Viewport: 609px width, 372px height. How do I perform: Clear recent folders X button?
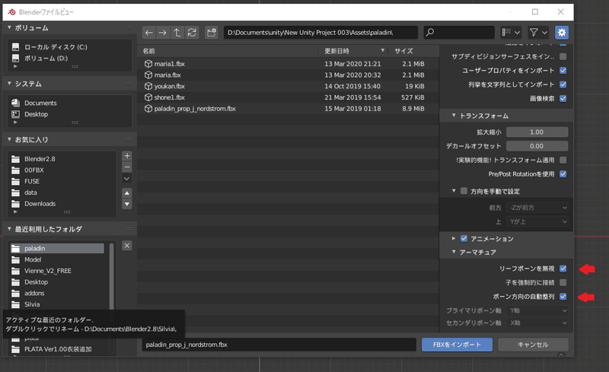point(127,246)
